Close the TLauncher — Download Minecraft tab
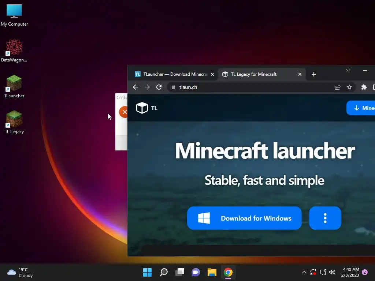The image size is (375, 281). pos(212,74)
